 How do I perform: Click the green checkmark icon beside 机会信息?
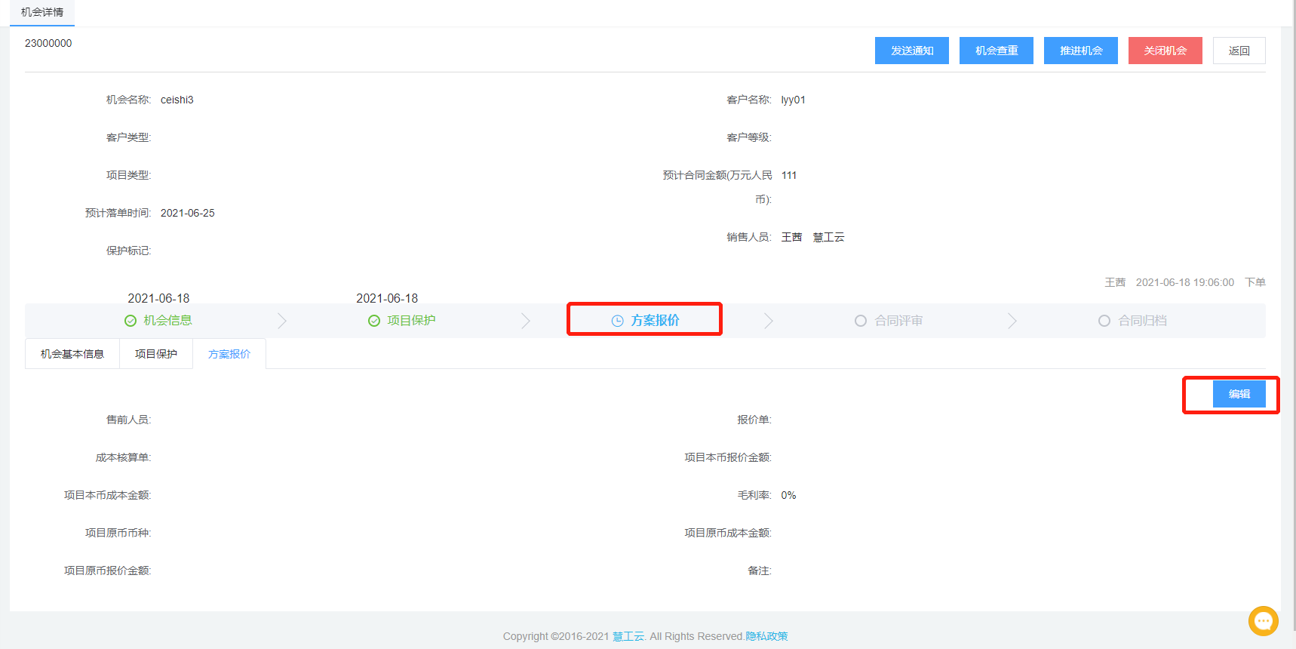[x=131, y=321]
